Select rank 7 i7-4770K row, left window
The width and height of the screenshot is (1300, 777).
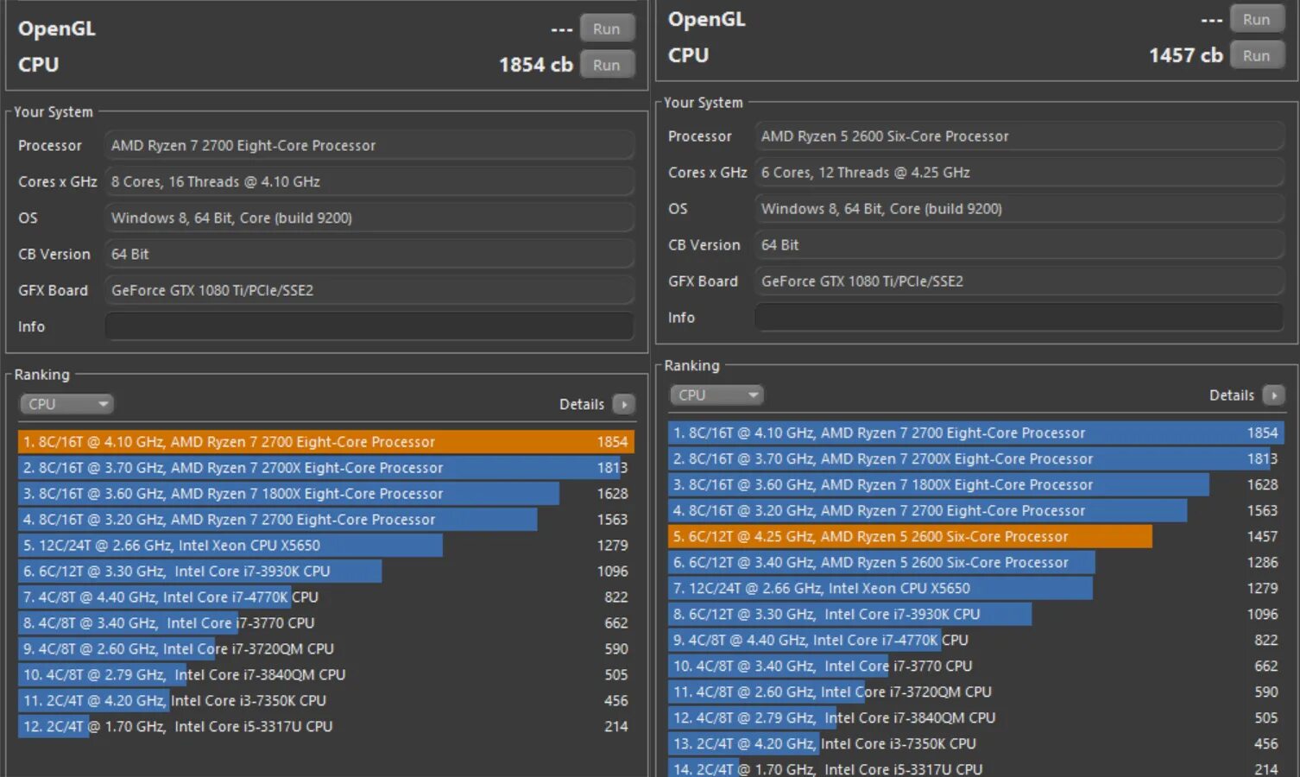pyautogui.click(x=326, y=597)
